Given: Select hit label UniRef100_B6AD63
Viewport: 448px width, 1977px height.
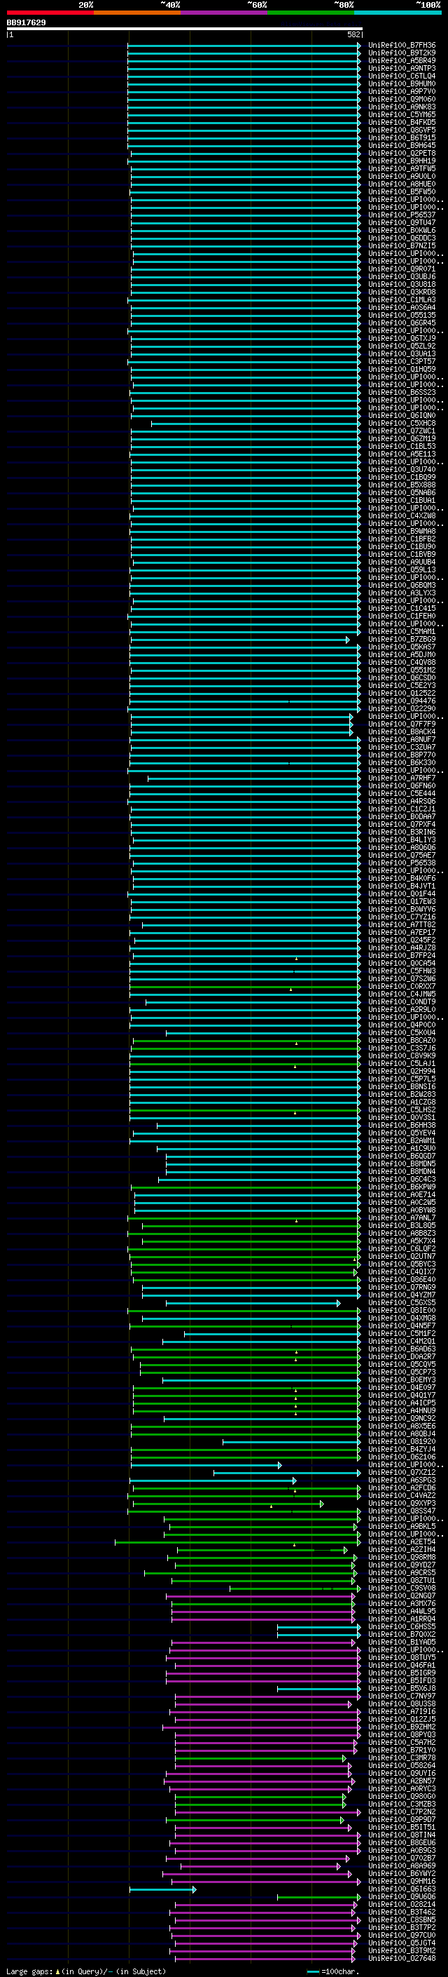Looking at the screenshot, I should [402, 1349].
